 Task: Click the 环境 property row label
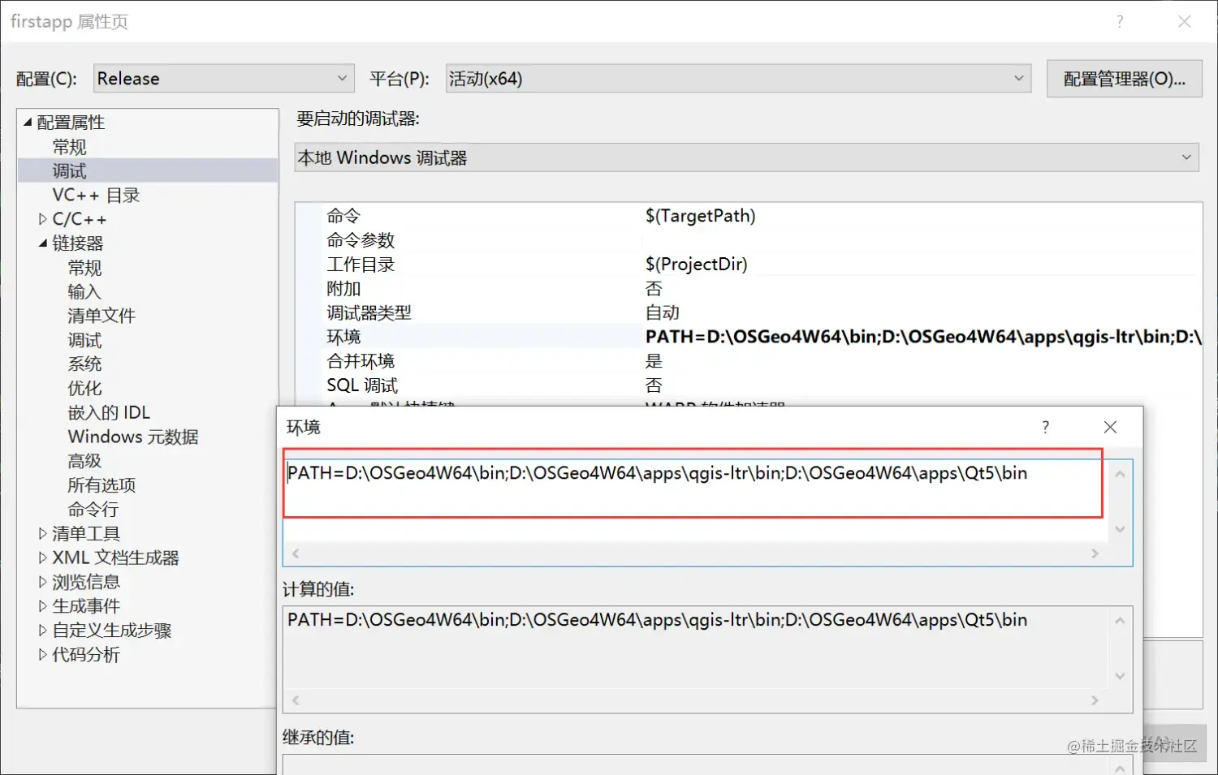point(343,337)
